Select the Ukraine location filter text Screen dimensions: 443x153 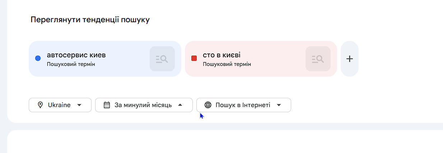(x=59, y=105)
